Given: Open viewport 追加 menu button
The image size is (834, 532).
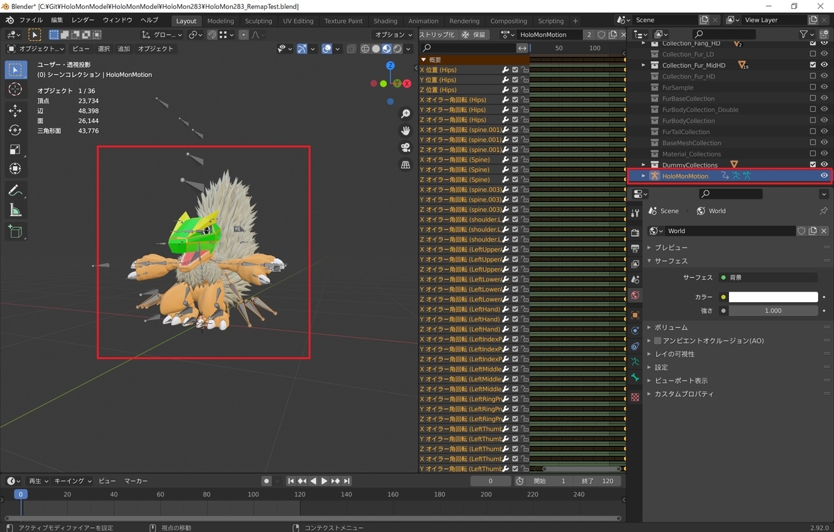Looking at the screenshot, I should 124,49.
